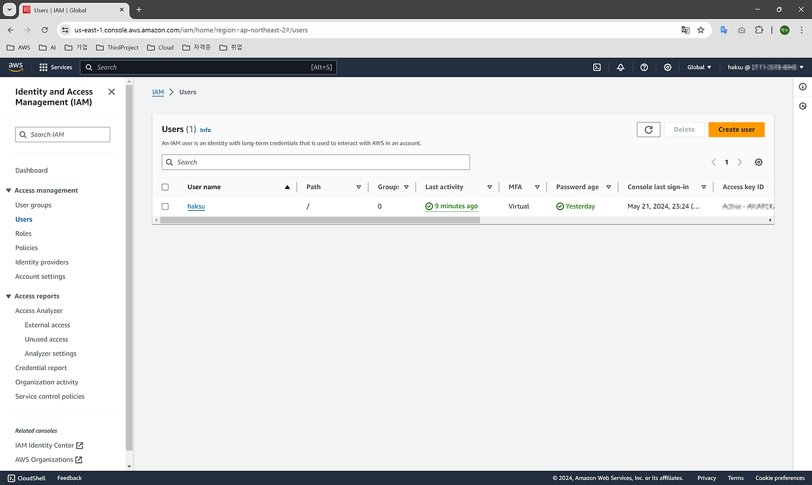Collapse the Access reports section
Viewport: 812px width, 485px height.
(x=9, y=296)
